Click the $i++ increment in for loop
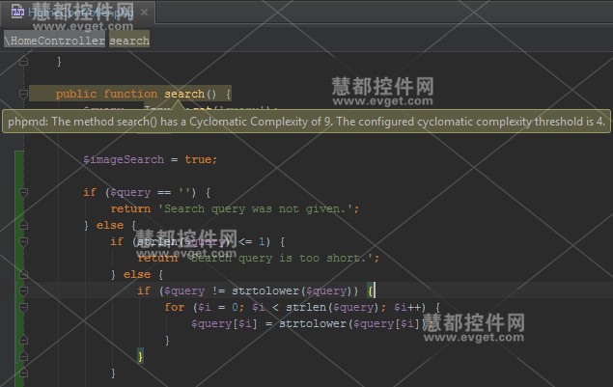Image resolution: width=613 pixels, height=387 pixels. tap(409, 307)
